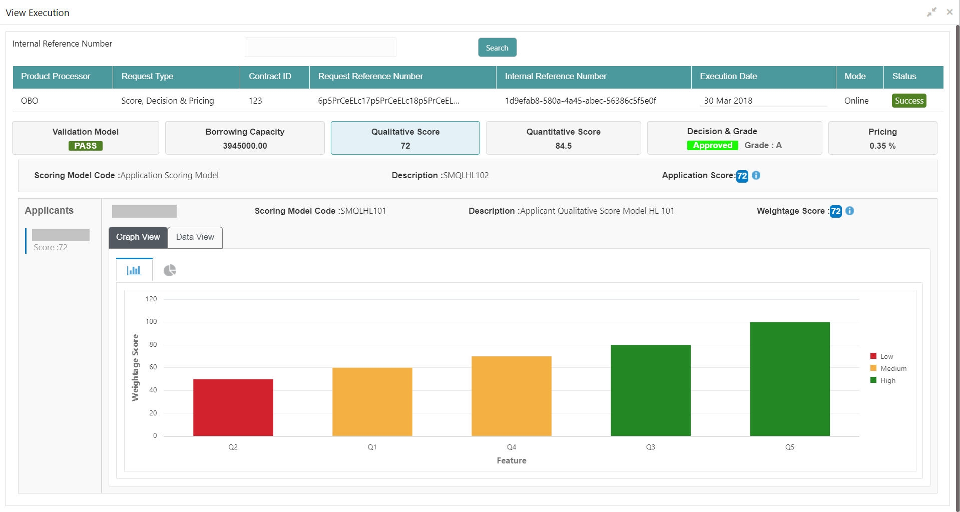Open info icon beside Application Score

coord(756,175)
